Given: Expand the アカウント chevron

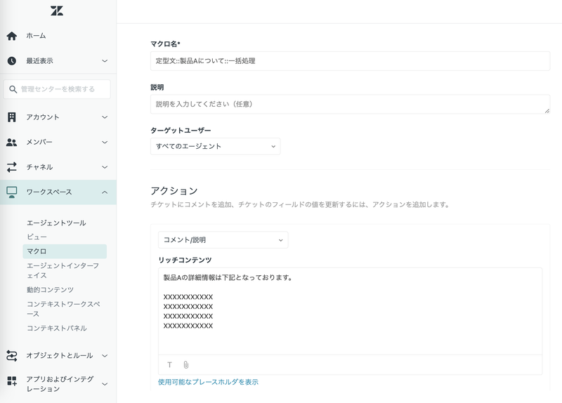Looking at the screenshot, I should [105, 117].
